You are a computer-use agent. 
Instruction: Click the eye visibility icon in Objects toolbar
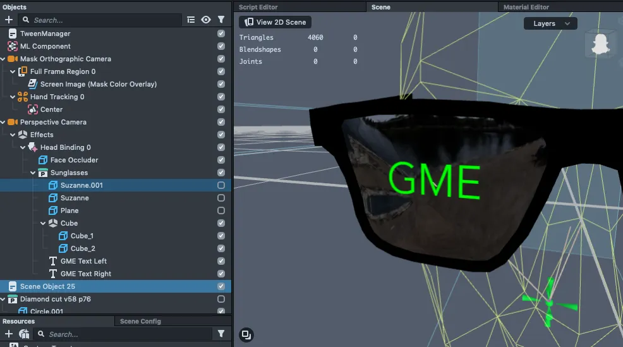pyautogui.click(x=206, y=20)
